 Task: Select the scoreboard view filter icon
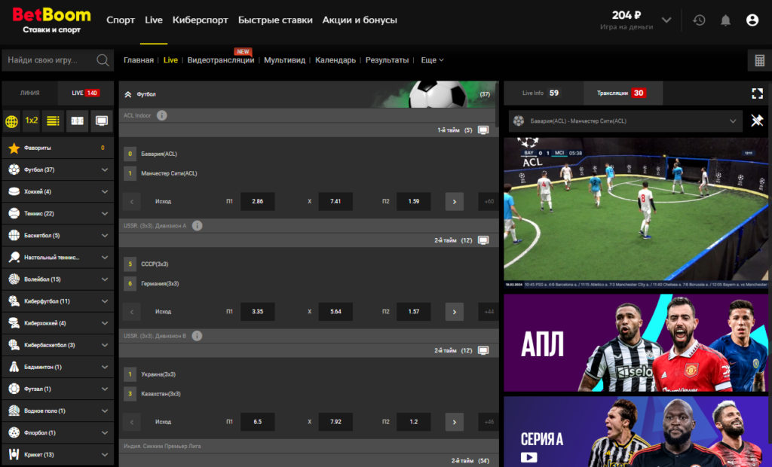[x=78, y=121]
